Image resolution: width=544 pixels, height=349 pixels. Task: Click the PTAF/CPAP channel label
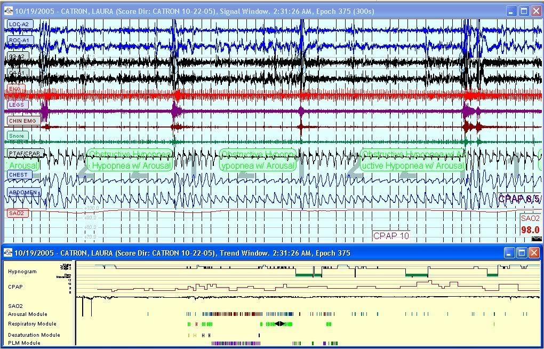click(25, 154)
